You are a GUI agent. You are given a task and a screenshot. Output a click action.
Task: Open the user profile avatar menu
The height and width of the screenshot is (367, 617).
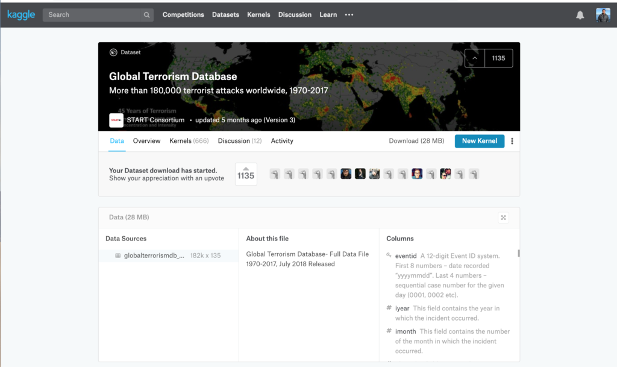[x=603, y=15]
